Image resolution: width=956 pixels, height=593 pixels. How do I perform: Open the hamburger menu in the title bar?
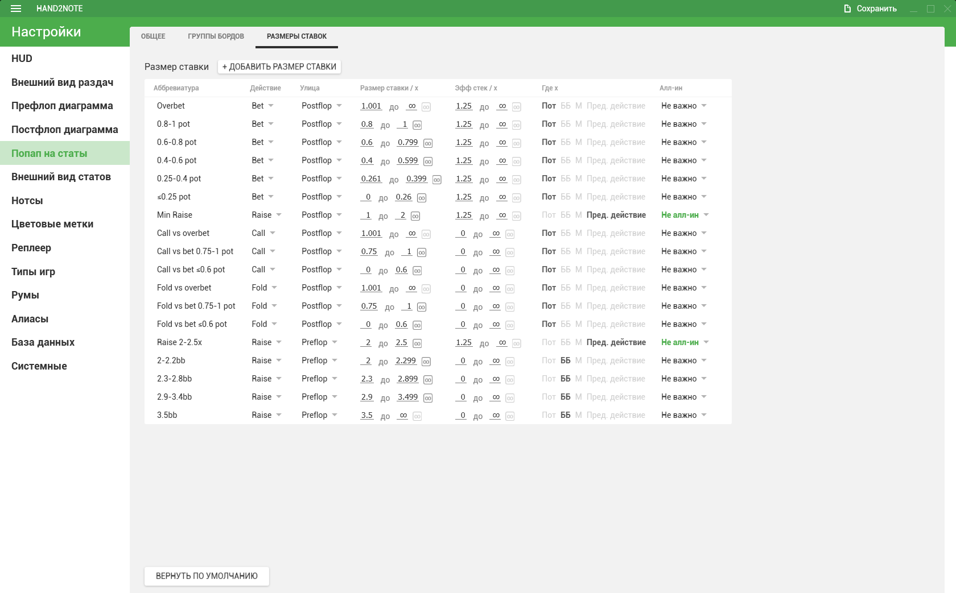pos(16,9)
